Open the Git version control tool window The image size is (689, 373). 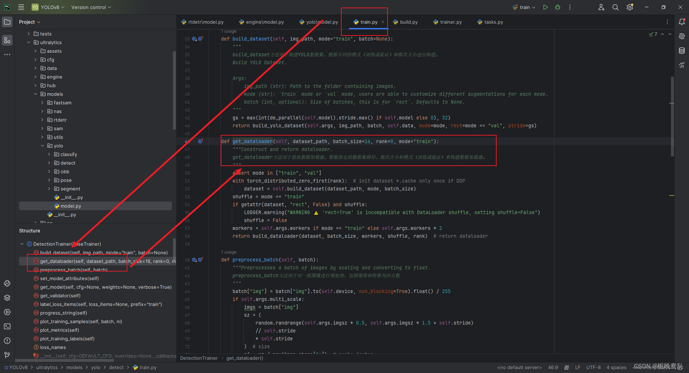(x=7, y=355)
